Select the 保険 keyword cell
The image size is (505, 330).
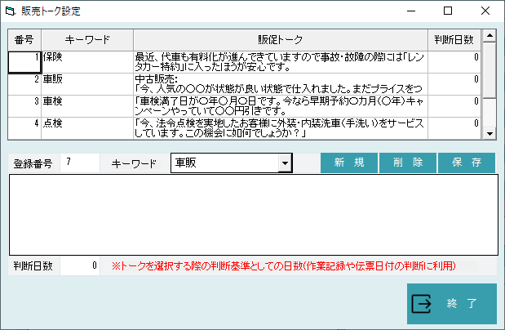point(87,62)
